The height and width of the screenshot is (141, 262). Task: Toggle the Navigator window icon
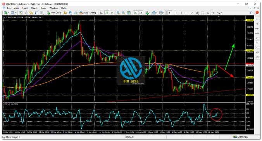pos(31,13)
